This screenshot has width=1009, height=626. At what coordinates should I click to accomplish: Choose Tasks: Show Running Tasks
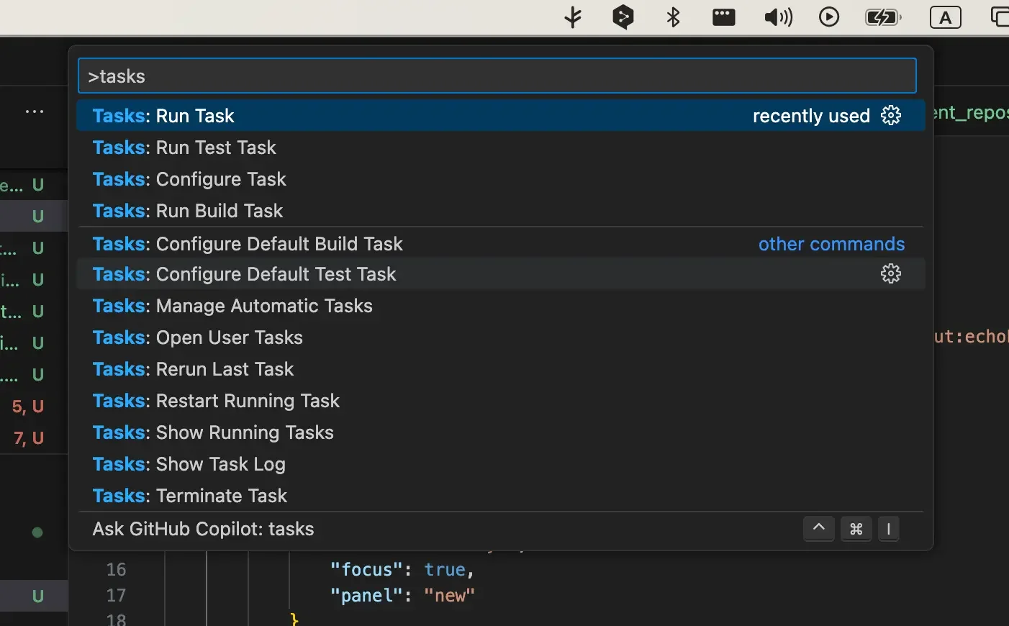pyautogui.click(x=500, y=432)
